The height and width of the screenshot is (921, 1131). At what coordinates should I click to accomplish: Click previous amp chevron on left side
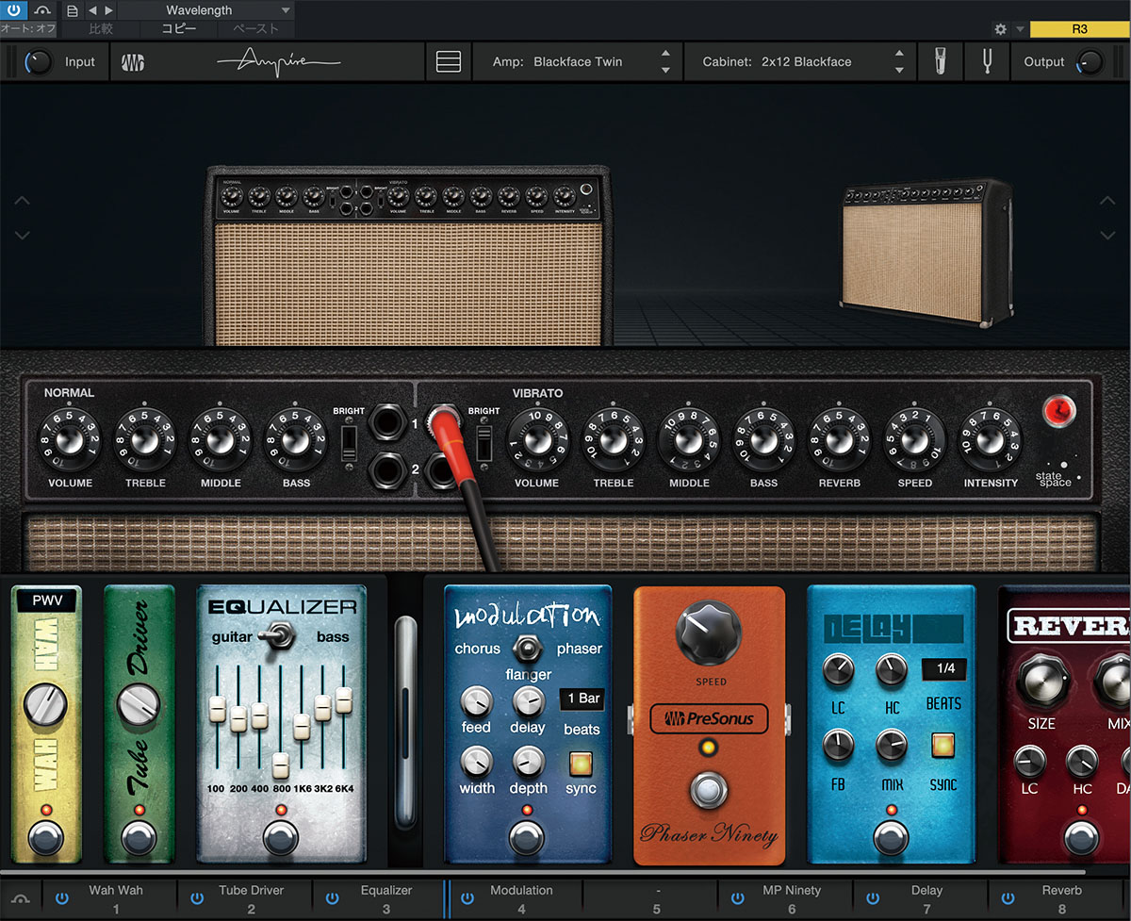click(23, 201)
